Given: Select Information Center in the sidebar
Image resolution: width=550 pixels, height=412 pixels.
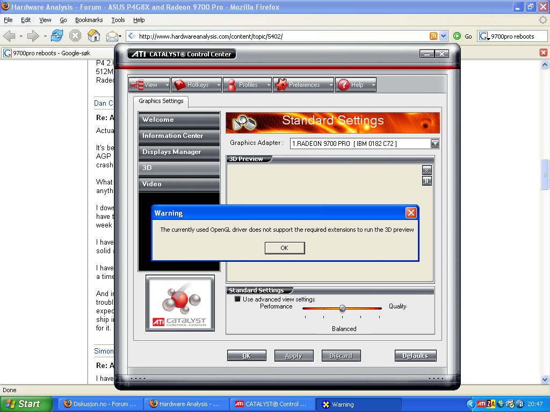Looking at the screenshot, I should (x=179, y=136).
